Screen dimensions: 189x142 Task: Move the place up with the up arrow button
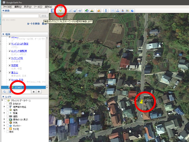point(34,92)
